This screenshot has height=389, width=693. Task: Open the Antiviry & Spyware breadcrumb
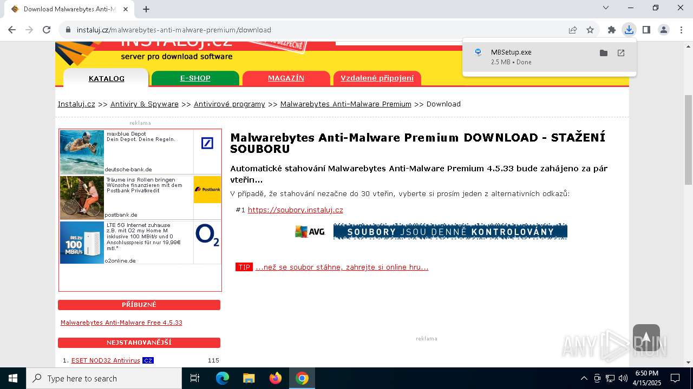coord(145,104)
